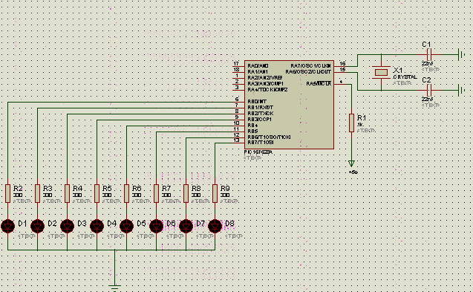Click the R9 resistor body
The height and width of the screenshot is (292, 473).
[215, 193]
